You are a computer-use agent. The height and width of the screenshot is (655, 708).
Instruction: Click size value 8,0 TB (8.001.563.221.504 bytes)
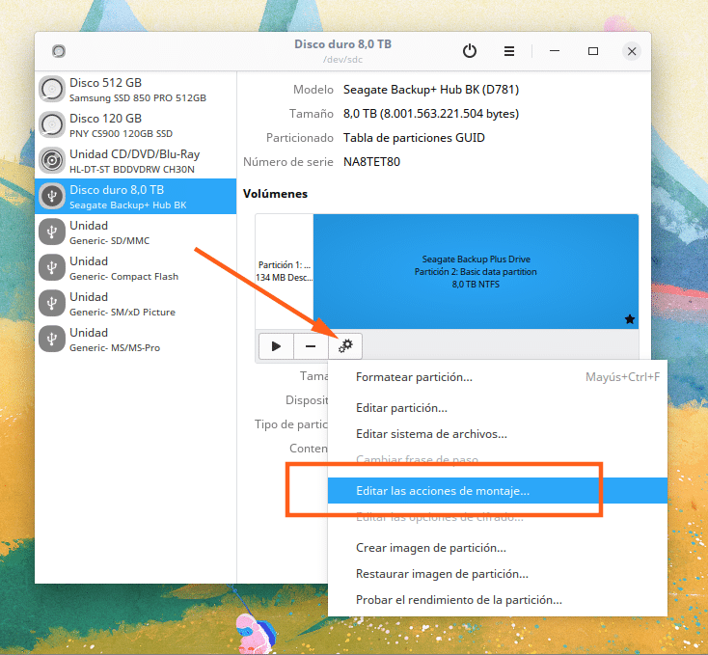point(431,114)
